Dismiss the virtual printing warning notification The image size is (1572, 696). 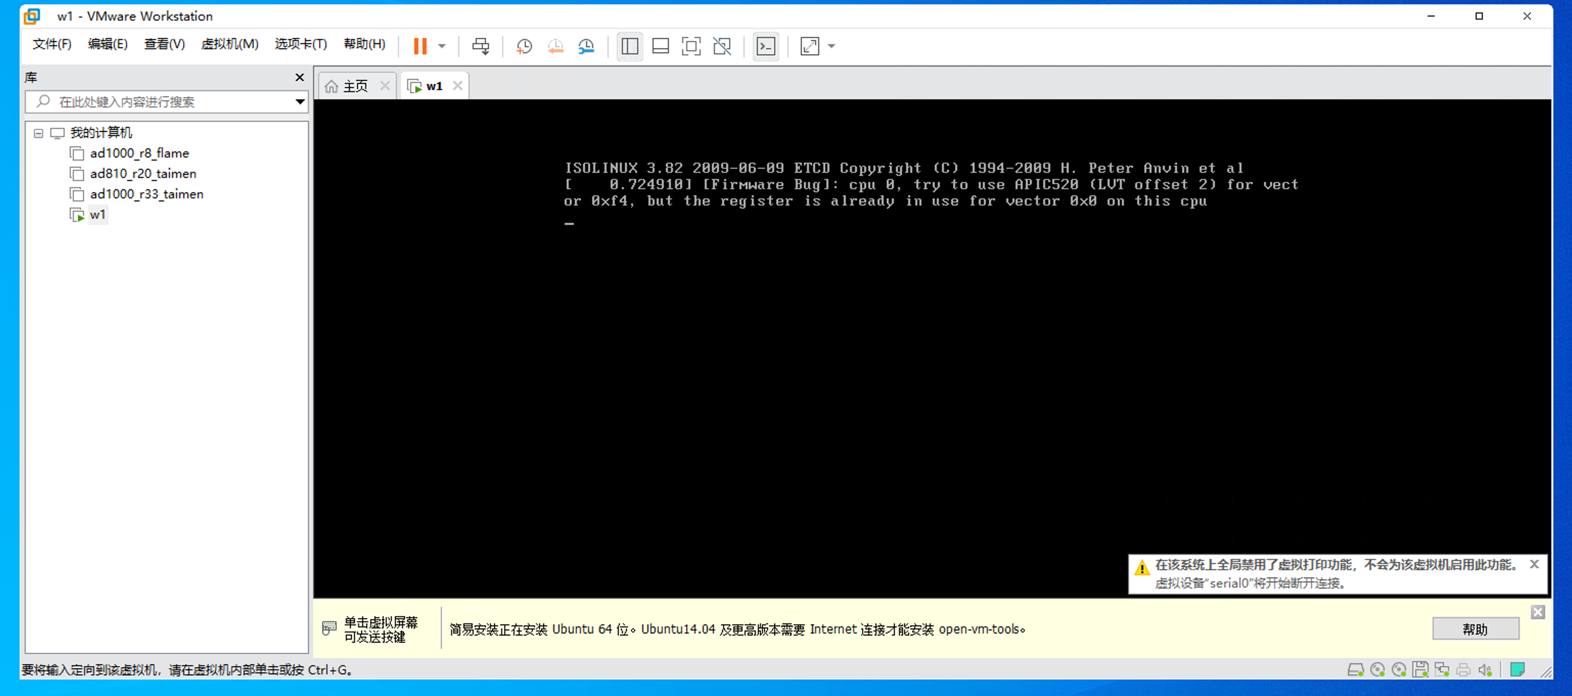(1534, 564)
